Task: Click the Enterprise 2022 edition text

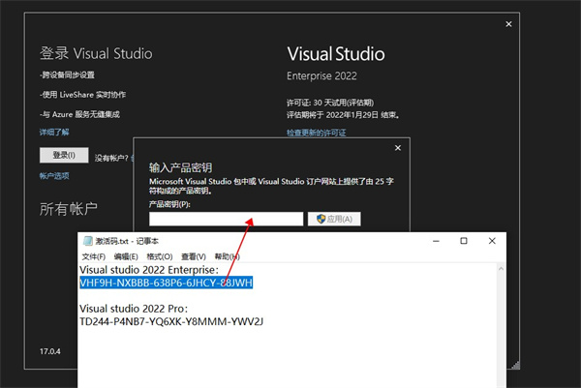Action: coord(321,75)
